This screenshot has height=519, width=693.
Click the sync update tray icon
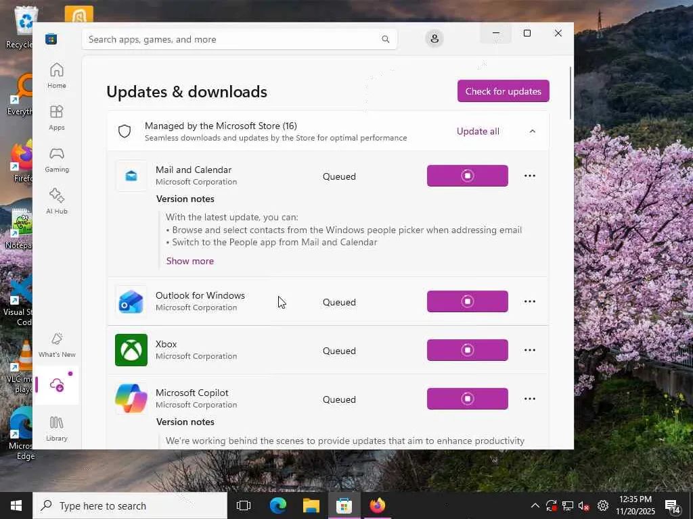click(551, 505)
